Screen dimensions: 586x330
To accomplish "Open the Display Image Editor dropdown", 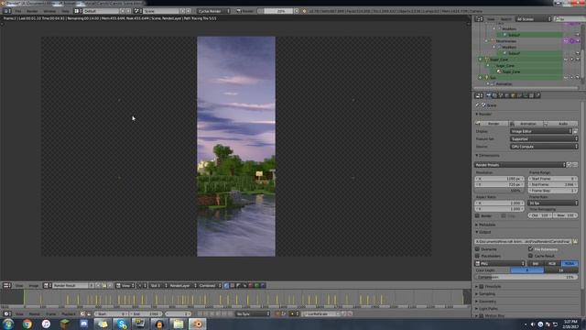I will point(541,131).
